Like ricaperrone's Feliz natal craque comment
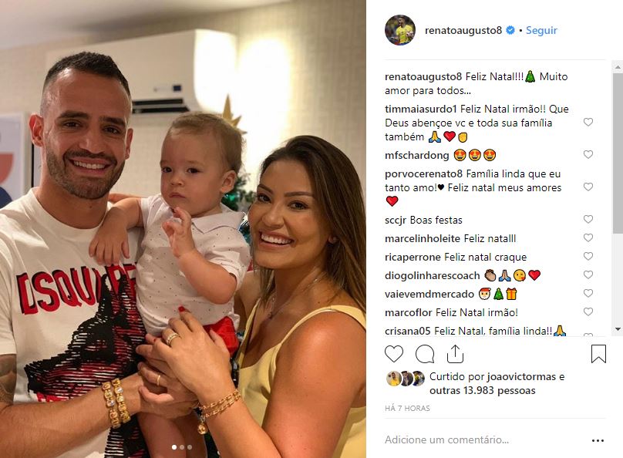The image size is (623, 458). pos(588,256)
